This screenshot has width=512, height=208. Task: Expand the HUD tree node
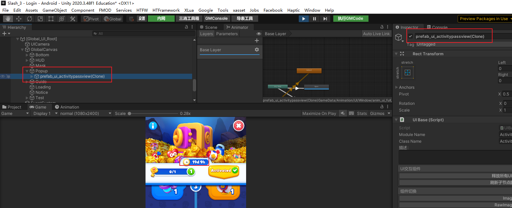[27, 60]
